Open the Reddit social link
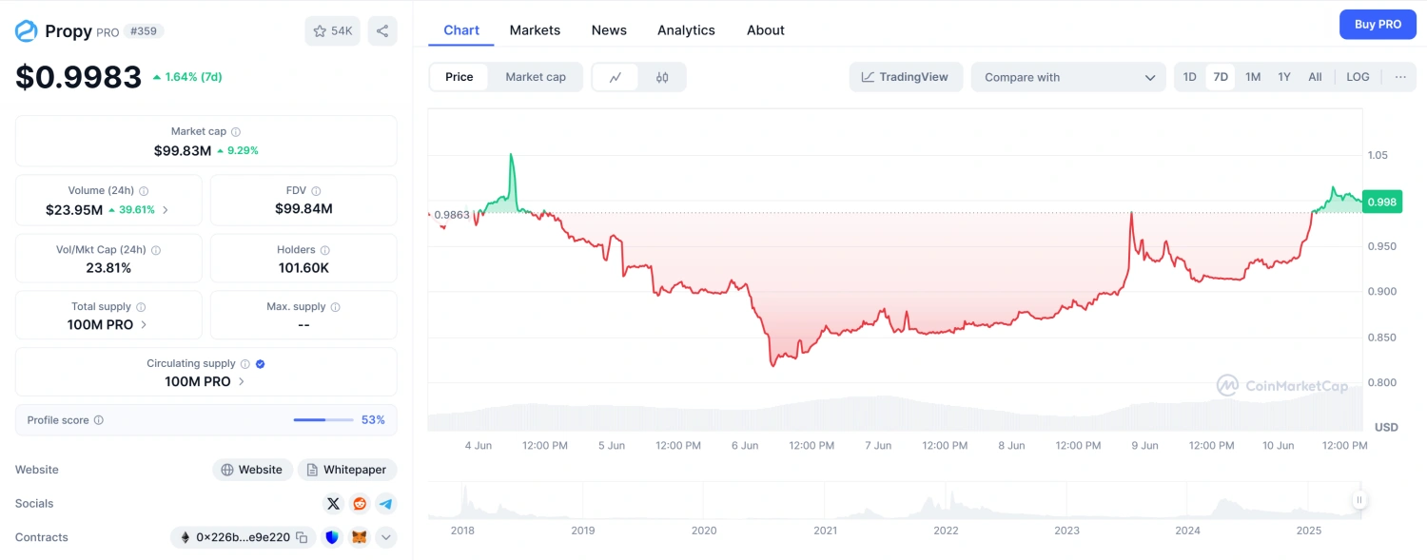1427x560 pixels. tap(360, 504)
